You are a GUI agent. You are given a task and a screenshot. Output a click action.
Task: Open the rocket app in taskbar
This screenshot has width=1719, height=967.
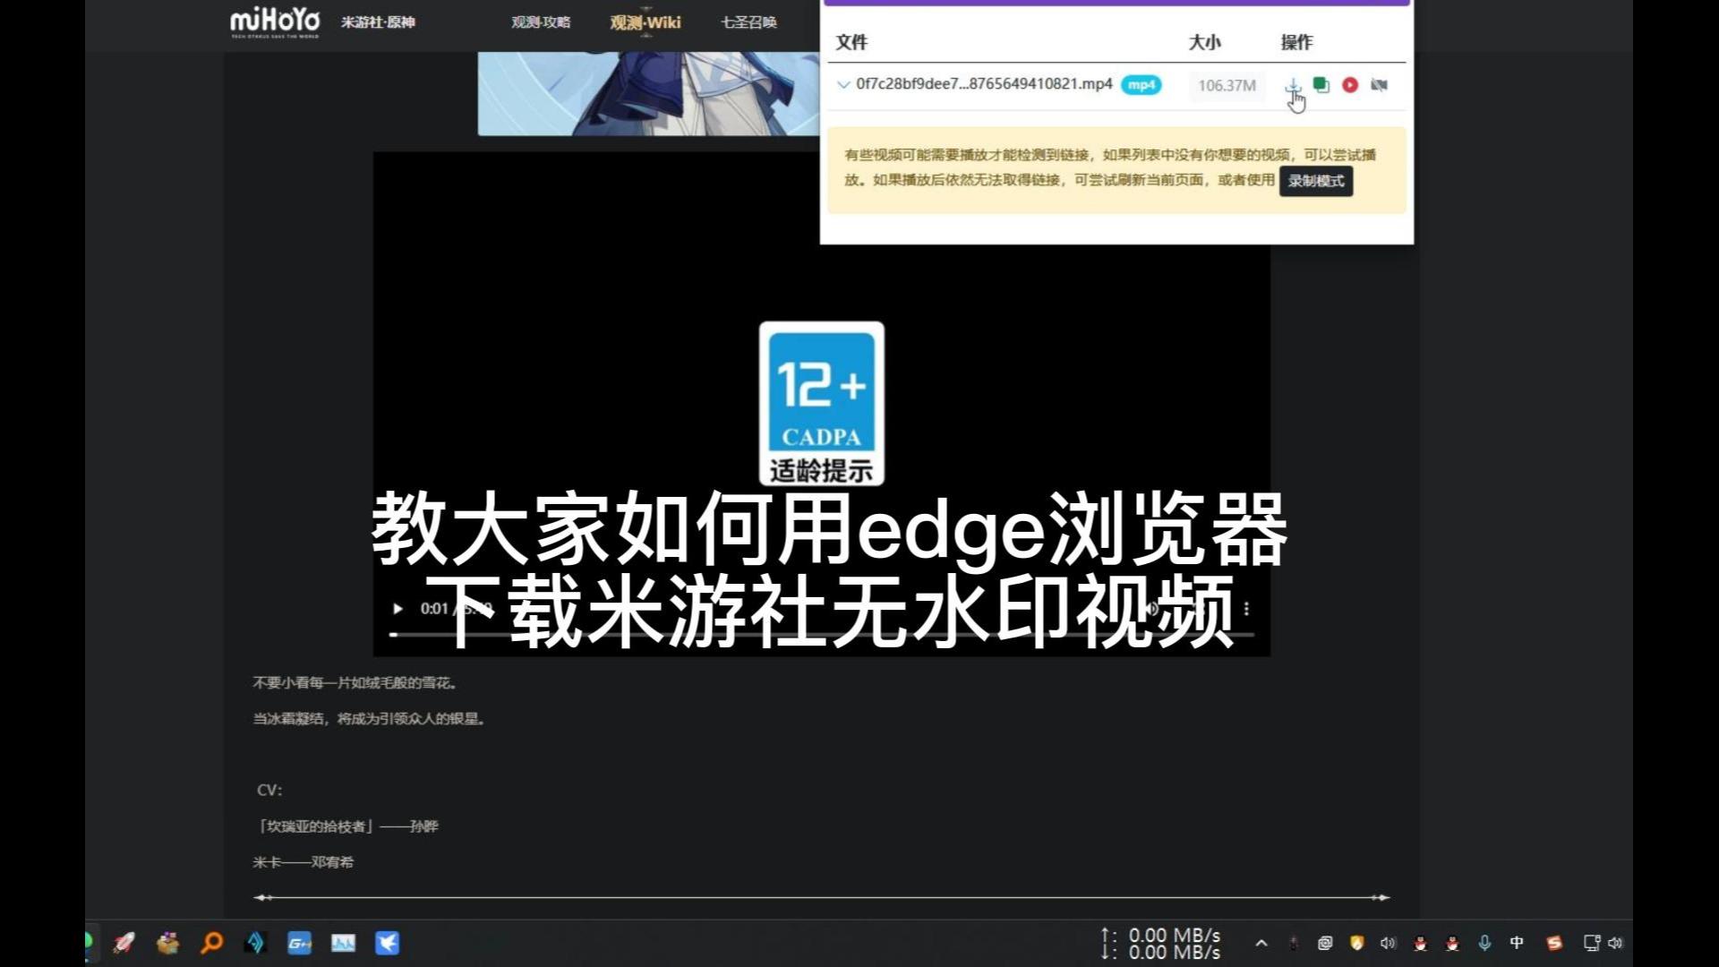coord(124,943)
